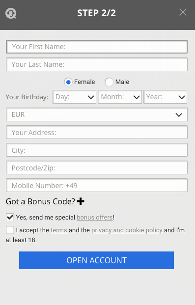Click the plus icon beside Bonus Code
Screen dimensions: 195x305
pyautogui.click(x=81, y=201)
